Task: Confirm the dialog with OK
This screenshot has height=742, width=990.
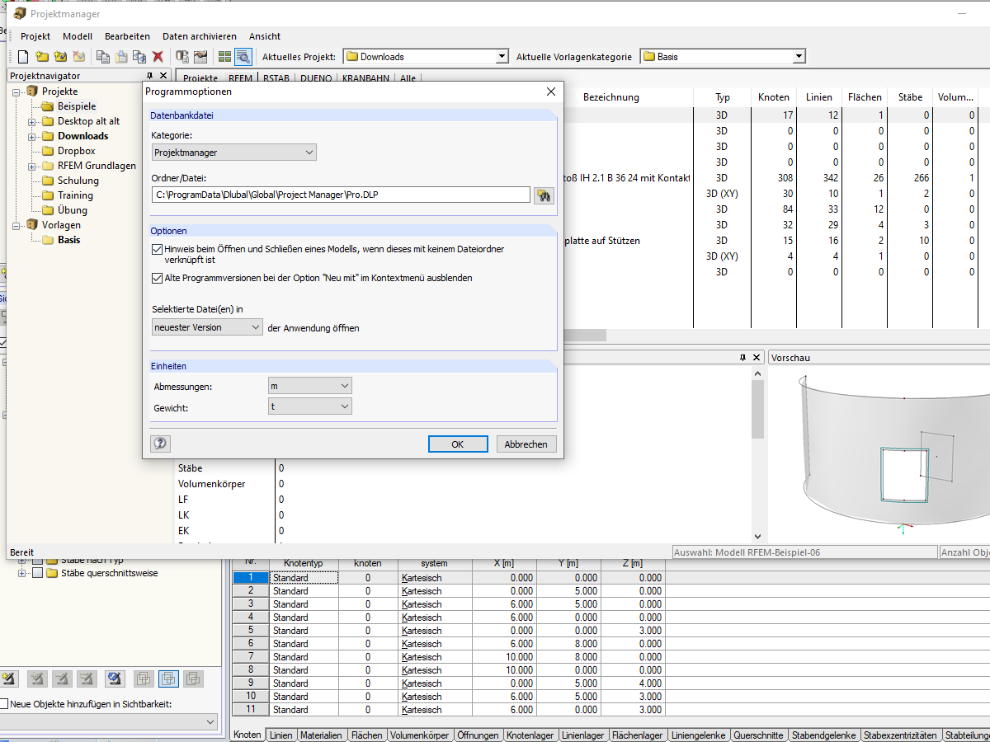Action: point(458,444)
